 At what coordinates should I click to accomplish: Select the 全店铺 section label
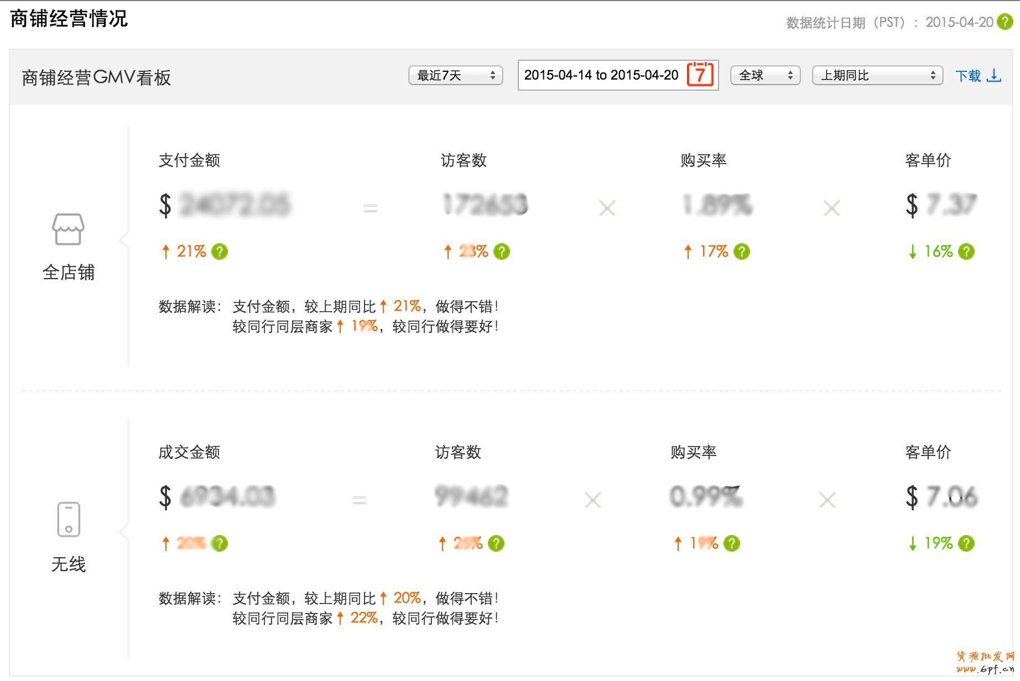pyautogui.click(x=69, y=273)
